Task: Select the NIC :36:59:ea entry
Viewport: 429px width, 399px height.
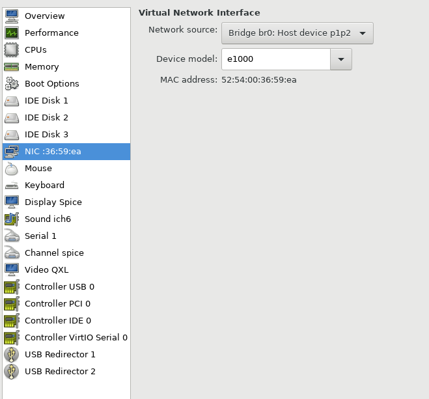Action: 66,152
